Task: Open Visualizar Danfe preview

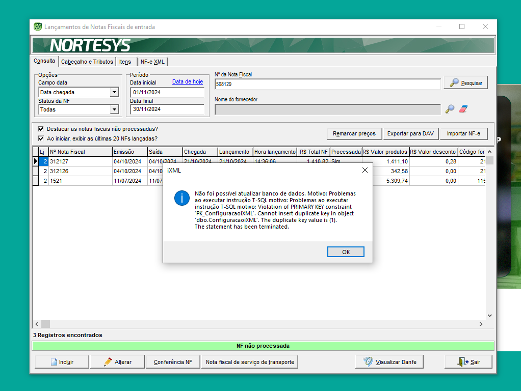Action: click(390, 362)
